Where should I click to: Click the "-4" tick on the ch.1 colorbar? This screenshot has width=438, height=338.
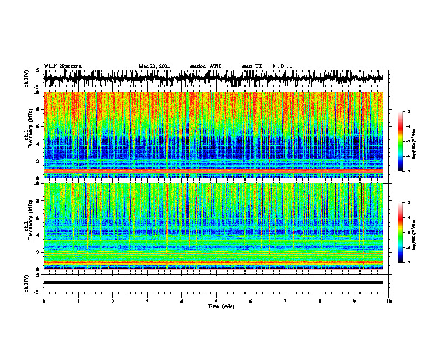point(408,126)
